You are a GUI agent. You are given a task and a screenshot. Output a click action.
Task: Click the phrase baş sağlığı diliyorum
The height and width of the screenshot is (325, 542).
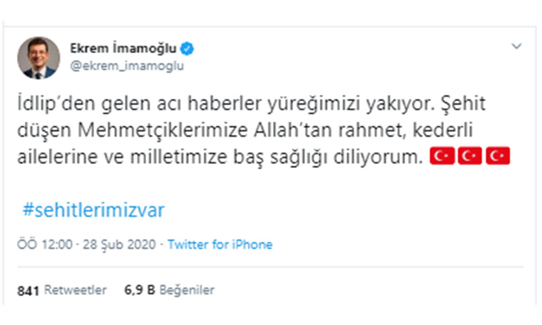(339, 158)
